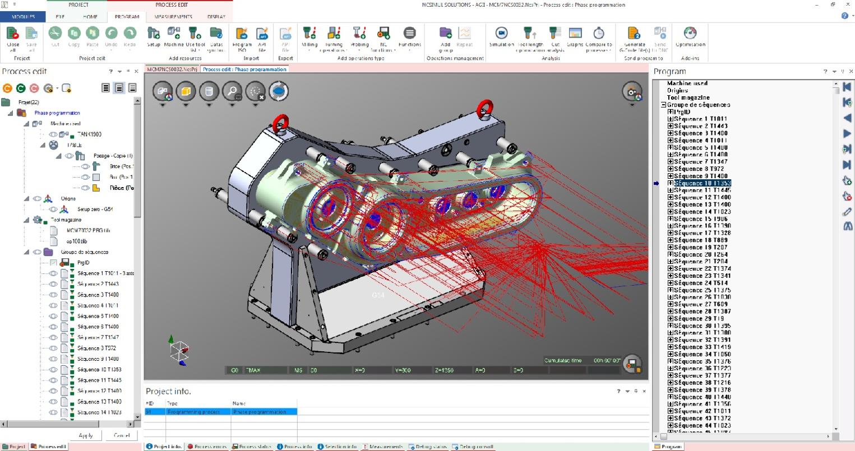Hide the Setup zero - G54 origin
The image size is (855, 451).
coord(53,210)
